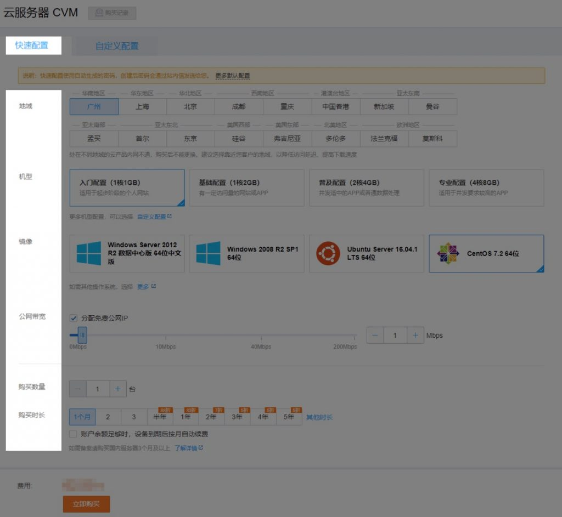
Task: Select the 3 month purchase duration
Action: (134, 417)
